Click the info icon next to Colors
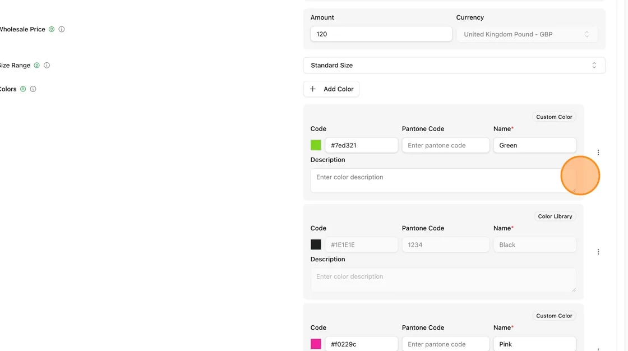Viewport: 628px width, 351px height. coord(33,89)
